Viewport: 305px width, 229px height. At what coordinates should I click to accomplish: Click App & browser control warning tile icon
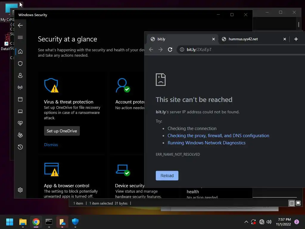pos(51,169)
